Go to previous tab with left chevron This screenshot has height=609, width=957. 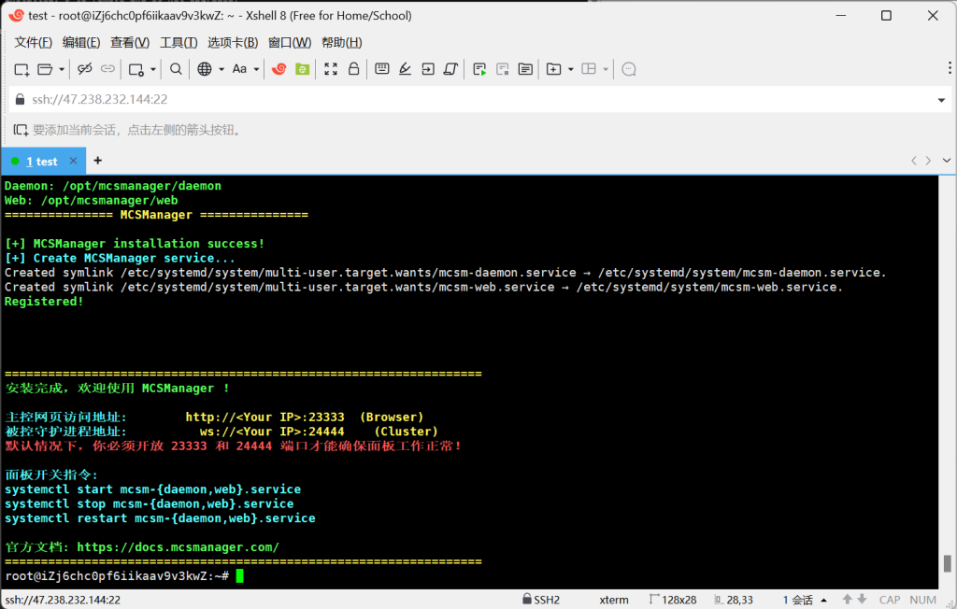click(x=914, y=161)
